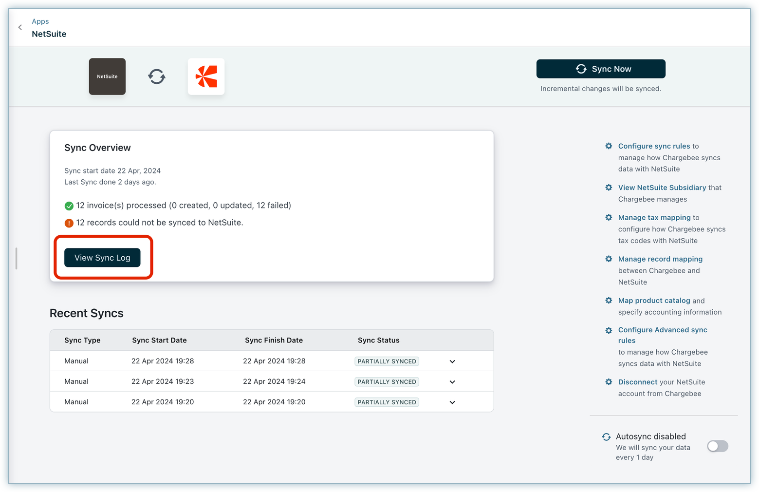Click the gear icon beside Manage tax mapping

(x=609, y=218)
